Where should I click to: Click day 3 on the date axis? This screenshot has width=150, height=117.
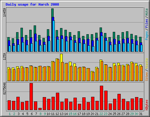(x=18, y=114)
